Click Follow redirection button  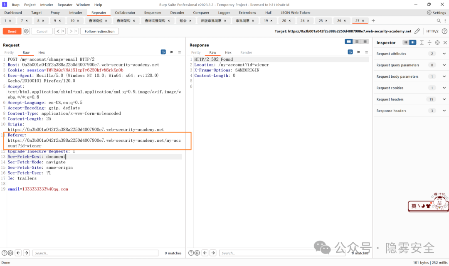coord(99,31)
